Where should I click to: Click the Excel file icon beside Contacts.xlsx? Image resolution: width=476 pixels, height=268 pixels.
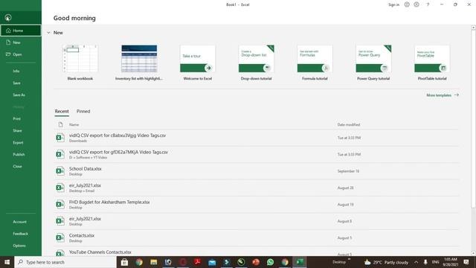60,237
